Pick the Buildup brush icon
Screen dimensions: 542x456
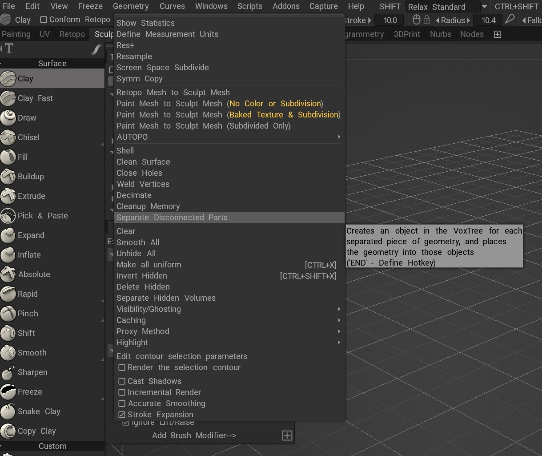pyautogui.click(x=8, y=177)
